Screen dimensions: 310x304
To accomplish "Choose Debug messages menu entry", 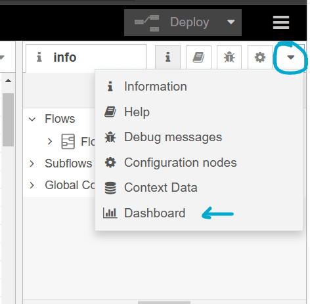I will [199, 137].
